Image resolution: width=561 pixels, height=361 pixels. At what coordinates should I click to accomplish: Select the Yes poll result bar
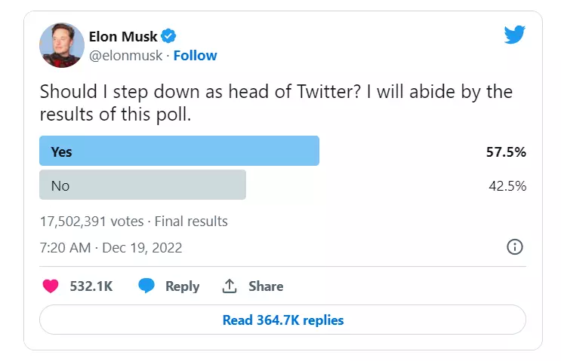179,151
